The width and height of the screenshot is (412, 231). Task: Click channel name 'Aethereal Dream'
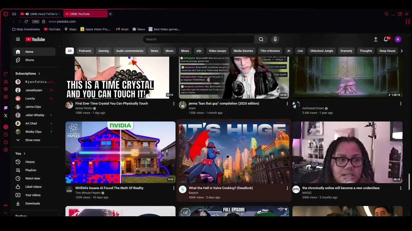[313, 108]
